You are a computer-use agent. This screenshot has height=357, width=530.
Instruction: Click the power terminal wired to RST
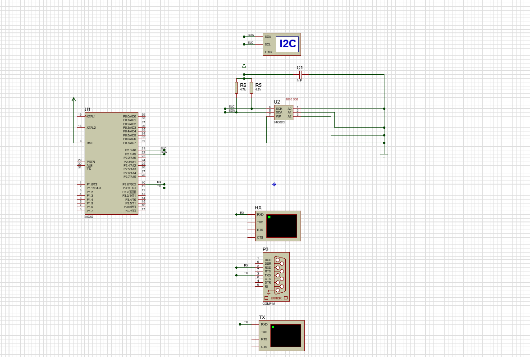pos(74,99)
